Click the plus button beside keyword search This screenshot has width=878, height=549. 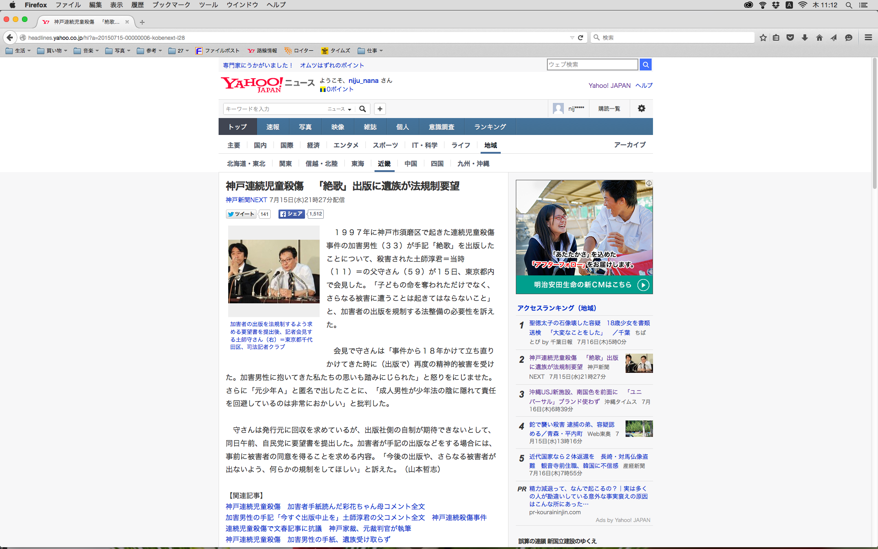click(380, 109)
